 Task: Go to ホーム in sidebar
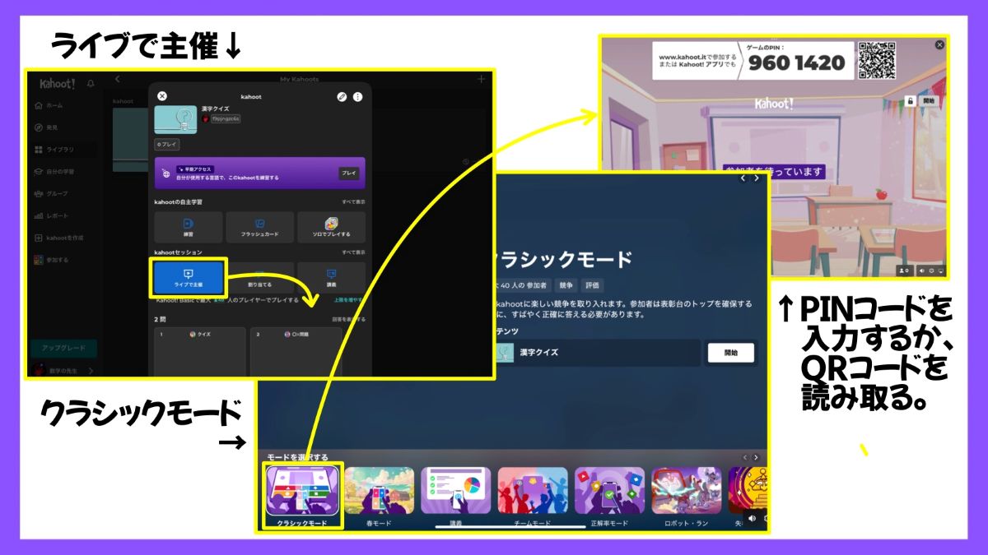(49, 105)
